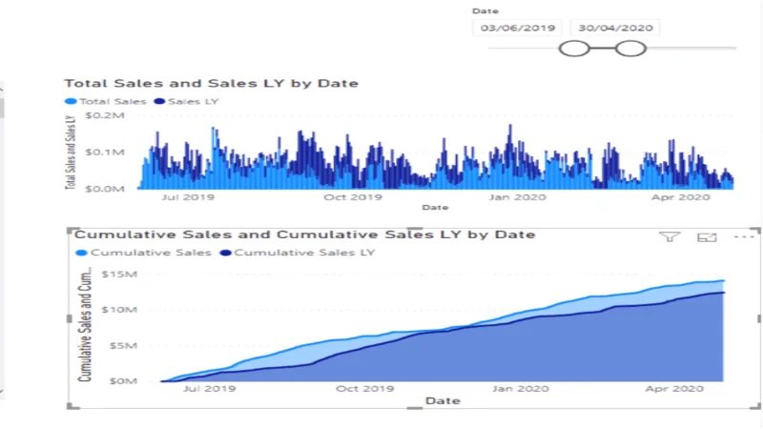The width and height of the screenshot is (763, 429).
Task: Click the Date slicer header label
Action: (x=485, y=10)
